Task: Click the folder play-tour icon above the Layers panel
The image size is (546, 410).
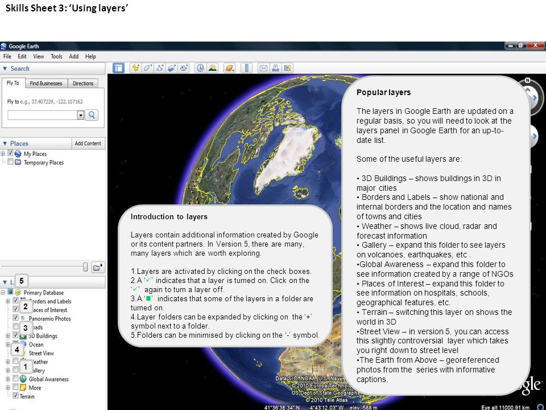Action: 98,268
